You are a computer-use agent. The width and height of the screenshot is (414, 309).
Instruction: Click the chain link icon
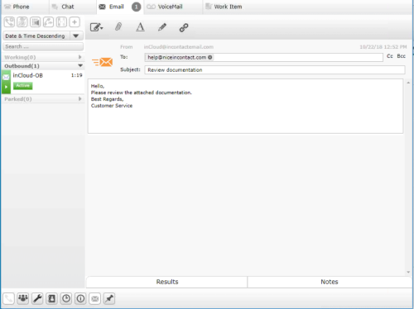coord(184,27)
